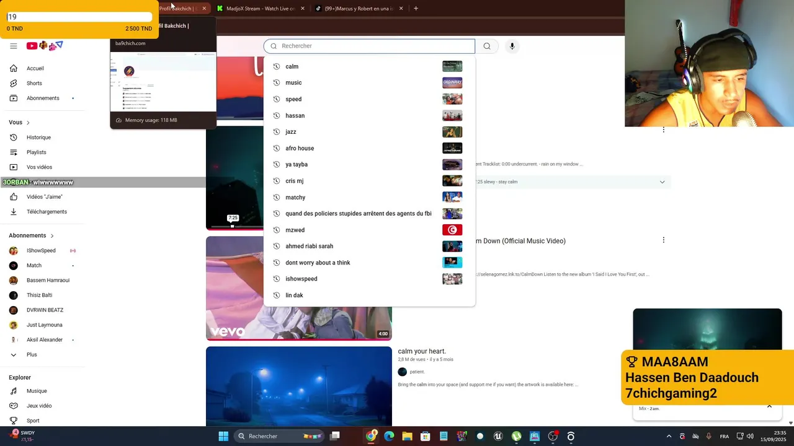Select the 'ishowspeed' search suggestion
The height and width of the screenshot is (446, 794).
click(x=369, y=279)
